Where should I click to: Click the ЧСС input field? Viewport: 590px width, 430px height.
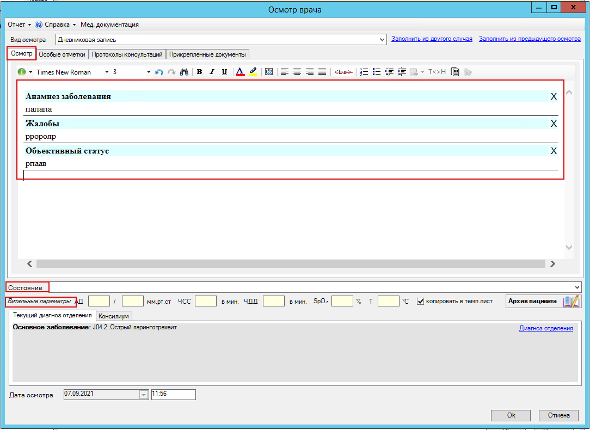206,301
